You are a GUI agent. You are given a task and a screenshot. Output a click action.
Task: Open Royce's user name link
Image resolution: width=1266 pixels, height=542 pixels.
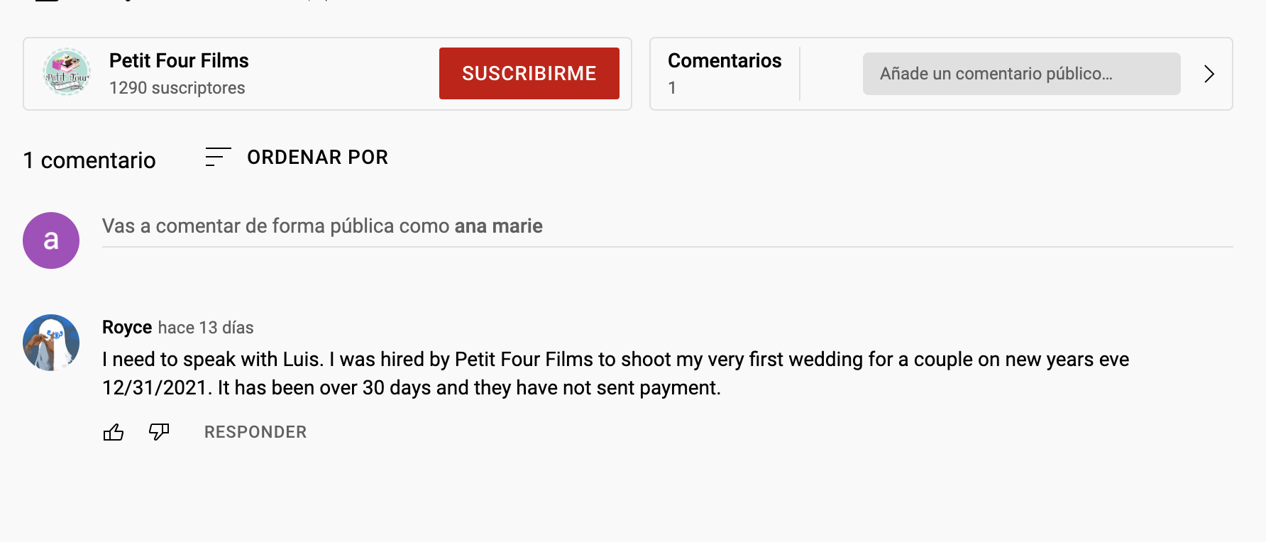tap(127, 327)
